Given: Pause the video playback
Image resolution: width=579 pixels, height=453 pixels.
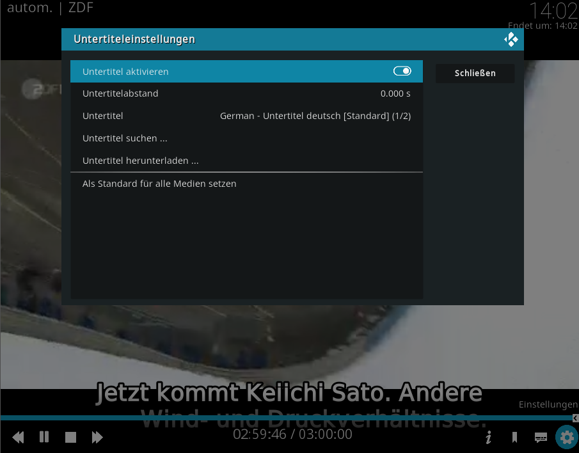Looking at the screenshot, I should tap(44, 437).
